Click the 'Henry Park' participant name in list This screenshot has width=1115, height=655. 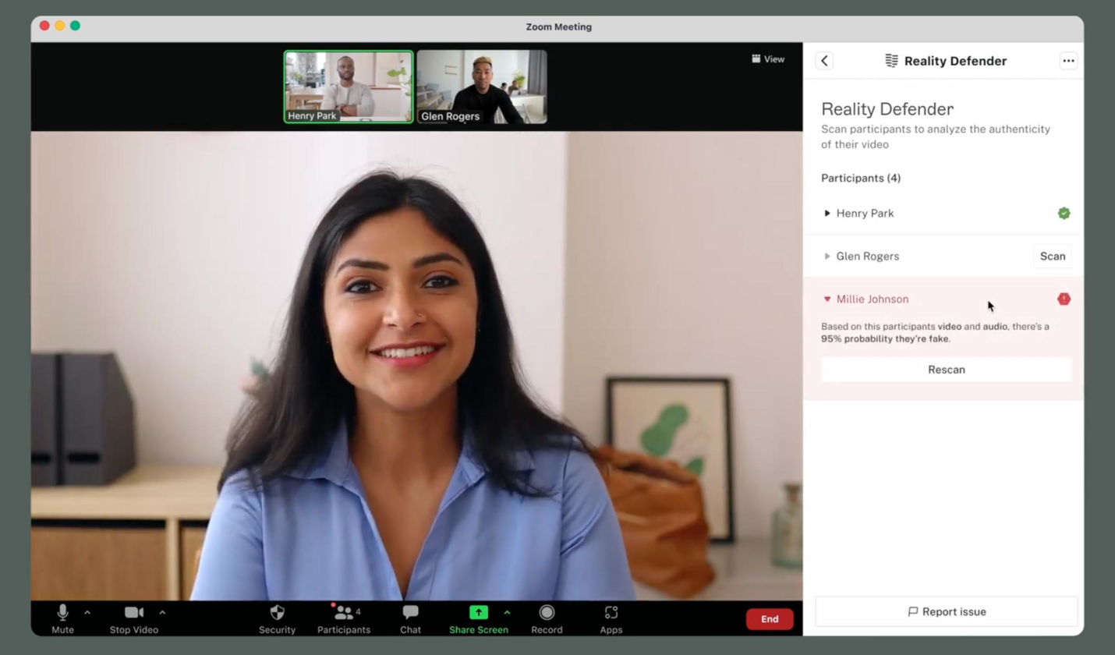[x=865, y=214]
